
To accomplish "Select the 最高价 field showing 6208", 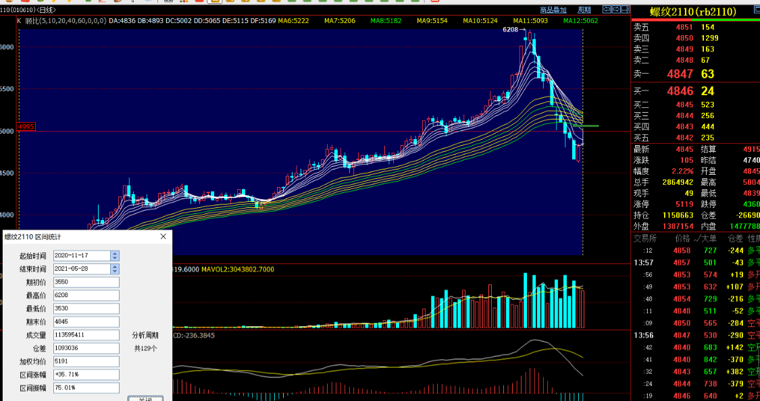I will pos(86,296).
